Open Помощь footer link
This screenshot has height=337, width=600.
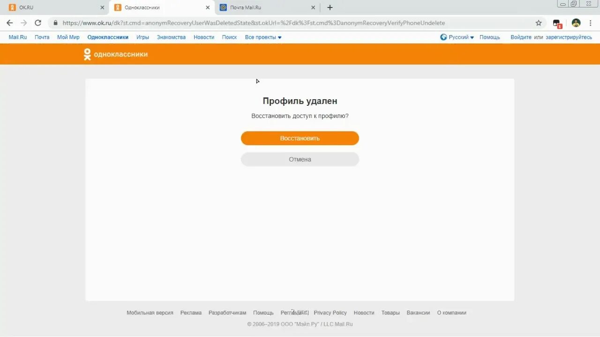(263, 313)
